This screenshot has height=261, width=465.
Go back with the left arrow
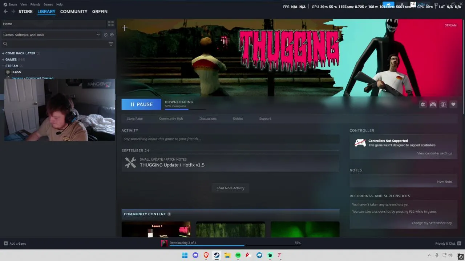tap(5, 12)
